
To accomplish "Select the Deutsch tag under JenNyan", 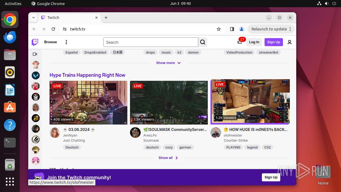I will tap(72, 147).
